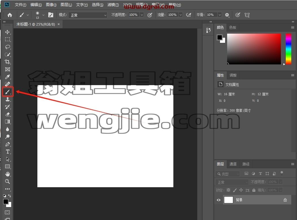
Task: Click inside the color picker field
Action: click(254, 49)
